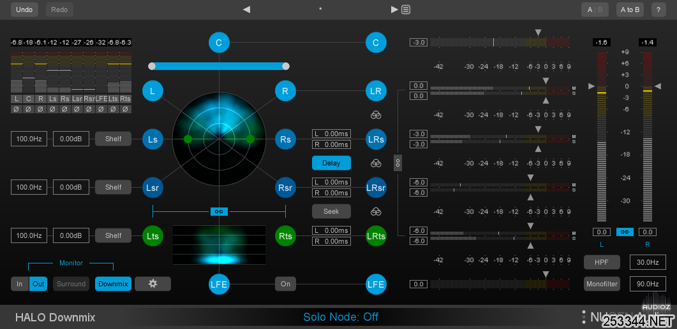Click the input LFE node
677x329 pixels.
click(219, 284)
